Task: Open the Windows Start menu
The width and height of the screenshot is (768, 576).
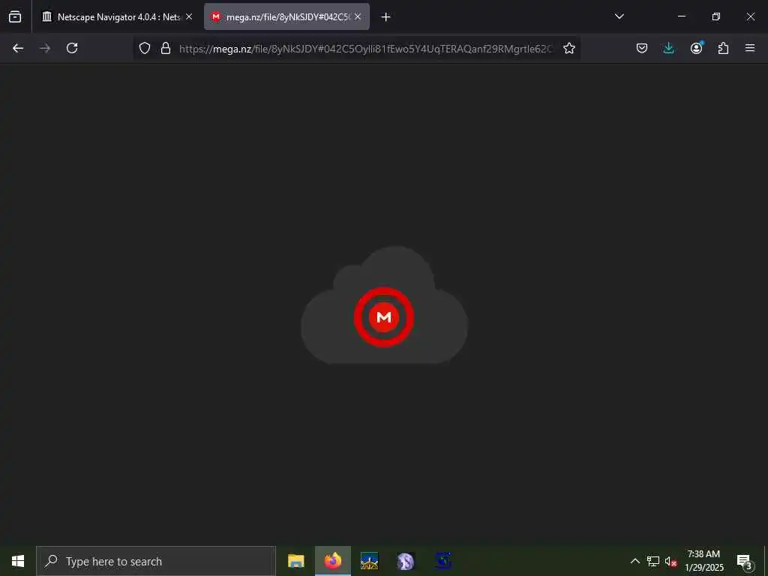Action: coord(18,561)
